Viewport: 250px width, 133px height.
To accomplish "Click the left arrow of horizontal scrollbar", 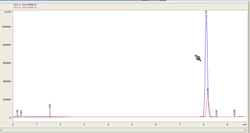I will point(1,130).
